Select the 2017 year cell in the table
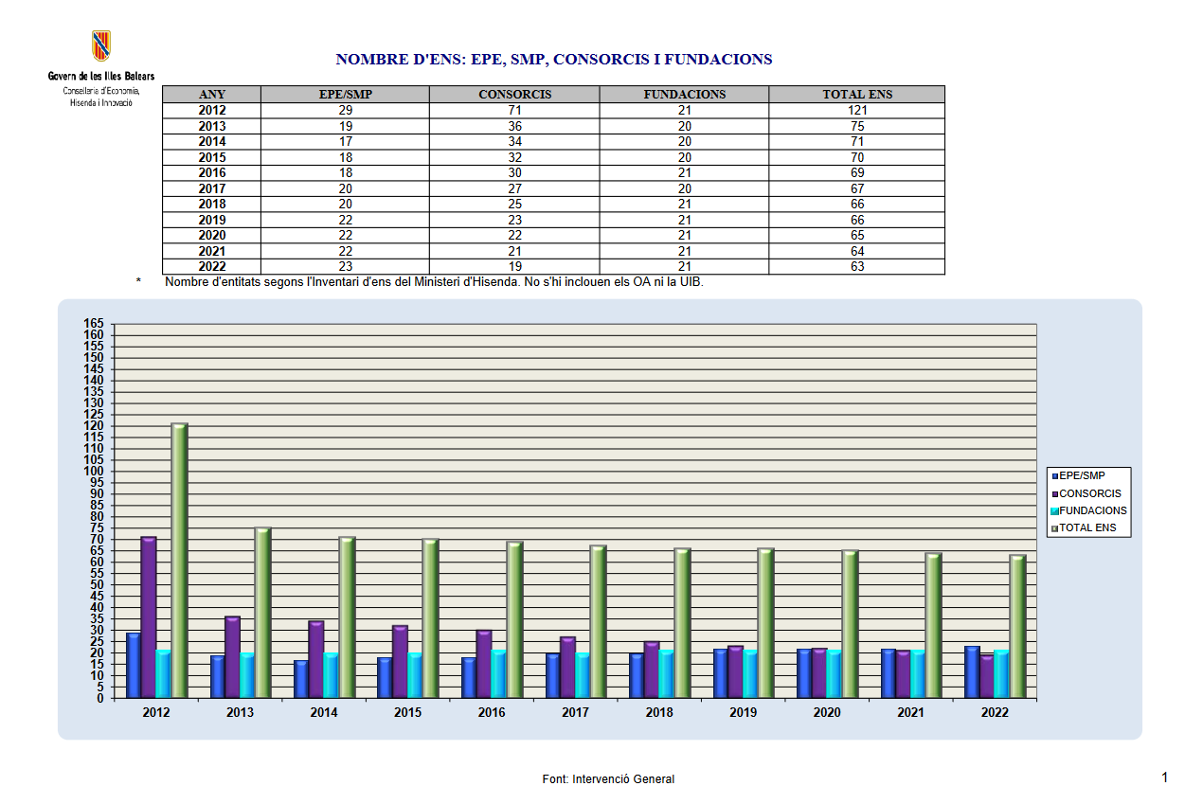This screenshot has height=804, width=1203. [211, 188]
